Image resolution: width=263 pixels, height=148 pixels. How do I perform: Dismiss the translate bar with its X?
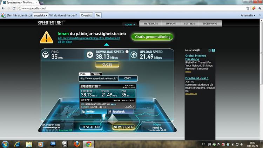click(260, 15)
